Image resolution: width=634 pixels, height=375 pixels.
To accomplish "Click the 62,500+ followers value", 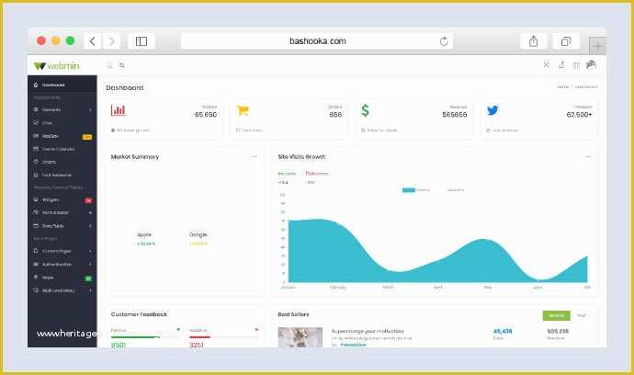I will click(579, 115).
